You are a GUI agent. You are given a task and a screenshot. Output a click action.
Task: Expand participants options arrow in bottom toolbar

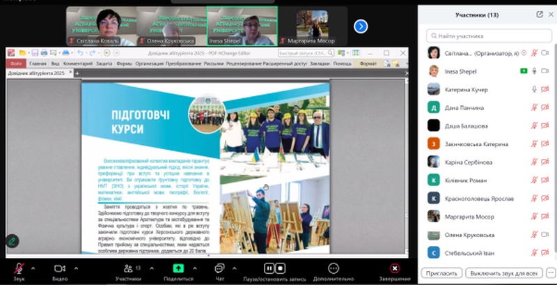(152, 268)
